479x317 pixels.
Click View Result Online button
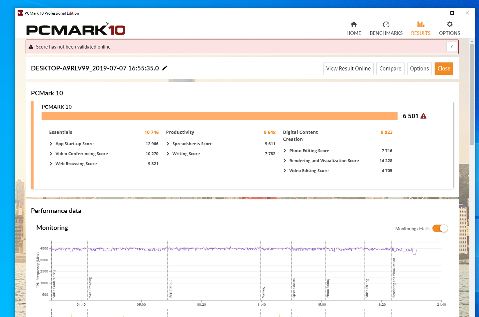tap(348, 68)
